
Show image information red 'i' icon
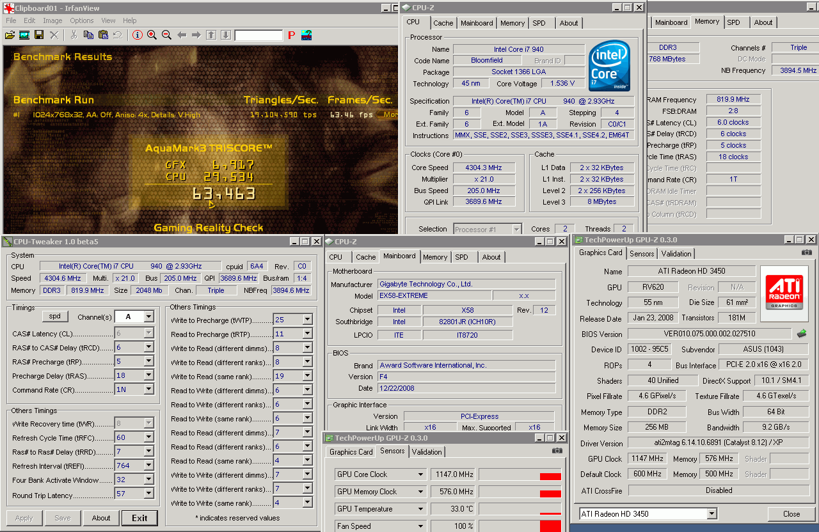(x=138, y=35)
